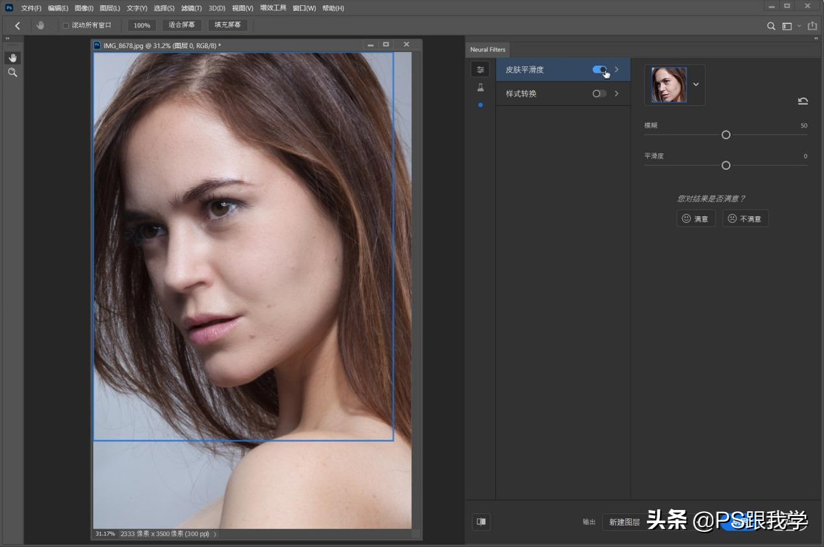Click the 满意 feedback button

(696, 218)
